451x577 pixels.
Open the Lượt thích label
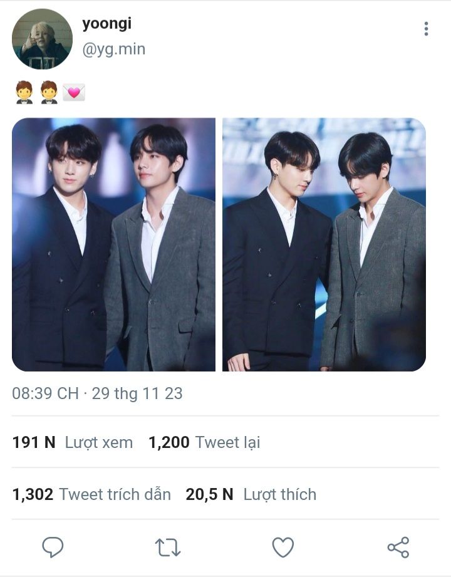click(x=279, y=494)
